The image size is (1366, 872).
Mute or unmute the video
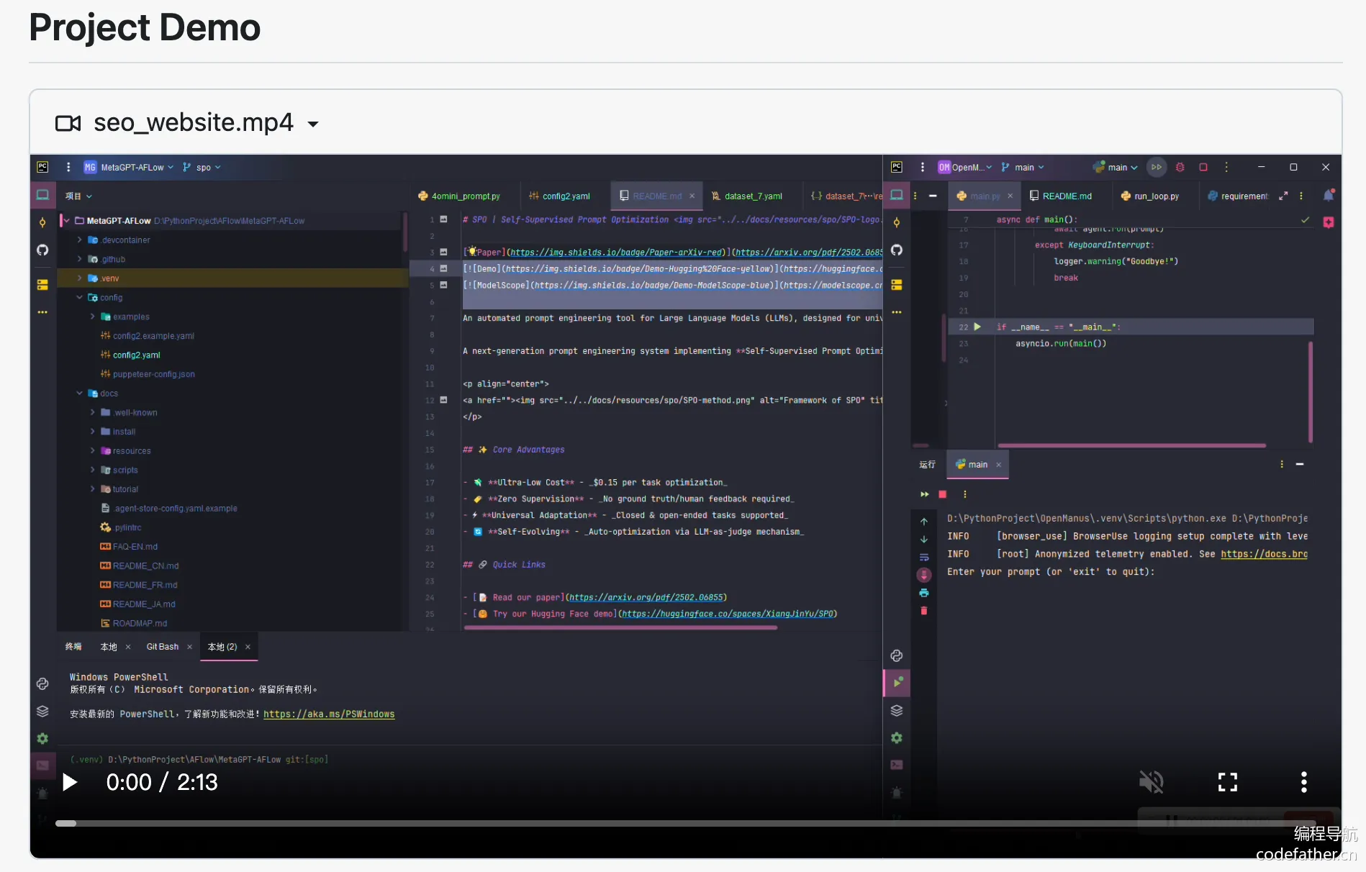point(1151,782)
